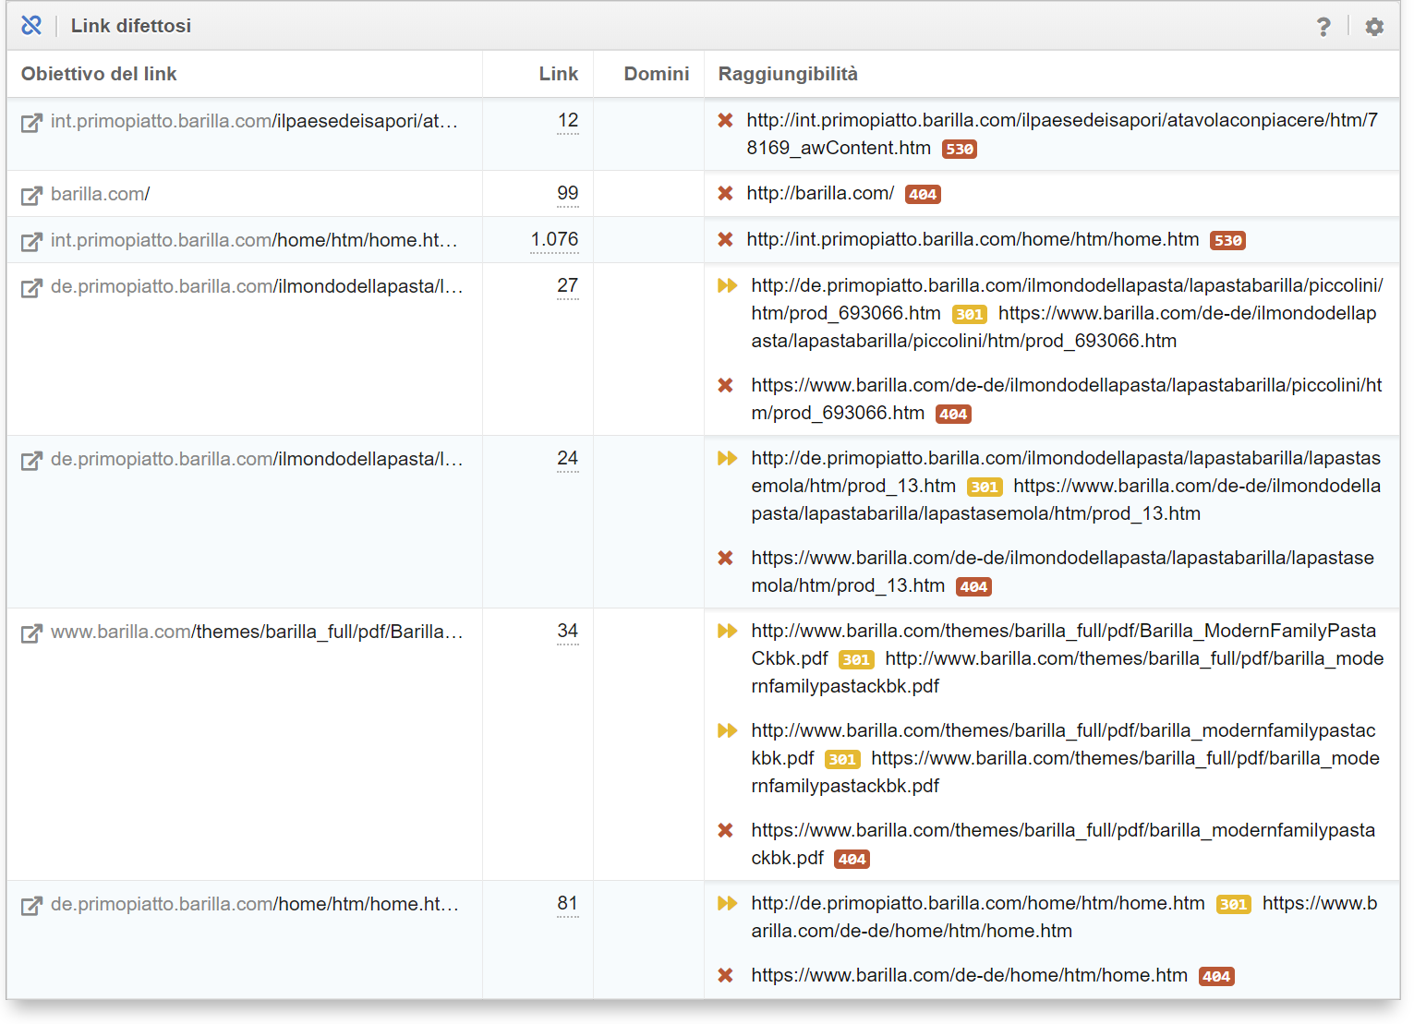The image size is (1414, 1024).
Task: Open external link icon for int.primopiatto home.htm row
Action: coord(31,241)
